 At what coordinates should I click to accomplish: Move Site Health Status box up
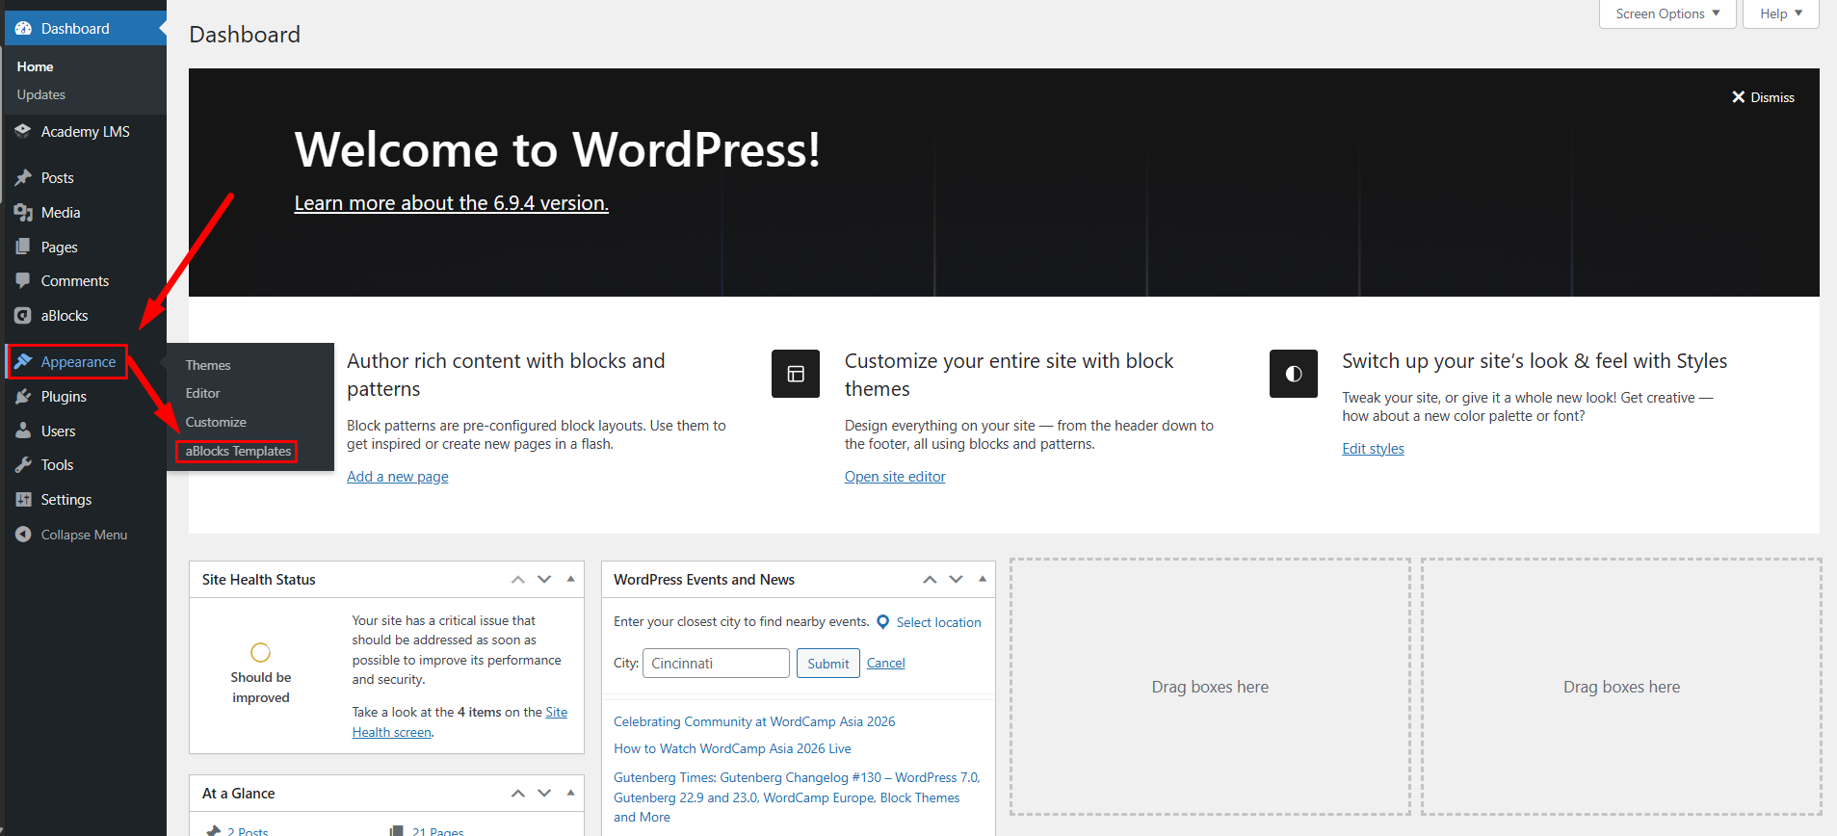coord(518,580)
